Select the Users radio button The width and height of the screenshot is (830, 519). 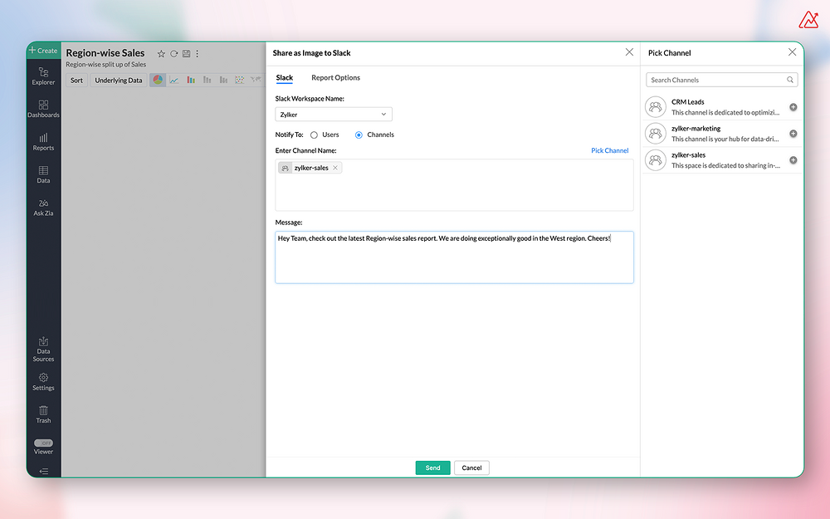pos(314,135)
